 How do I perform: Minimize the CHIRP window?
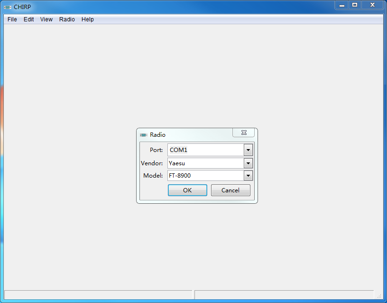(342, 5)
